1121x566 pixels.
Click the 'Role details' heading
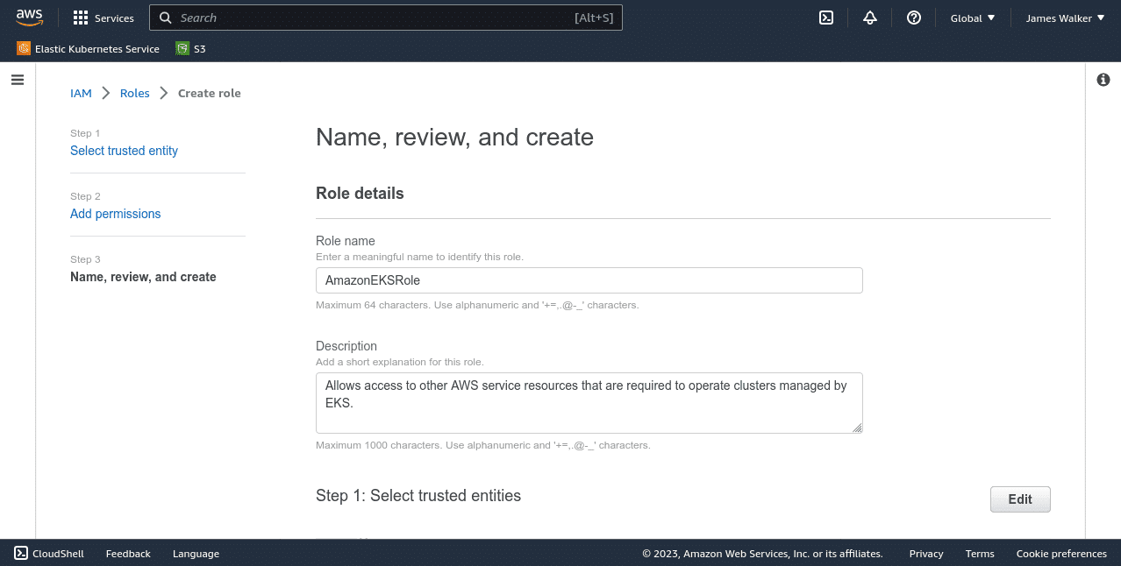(360, 194)
